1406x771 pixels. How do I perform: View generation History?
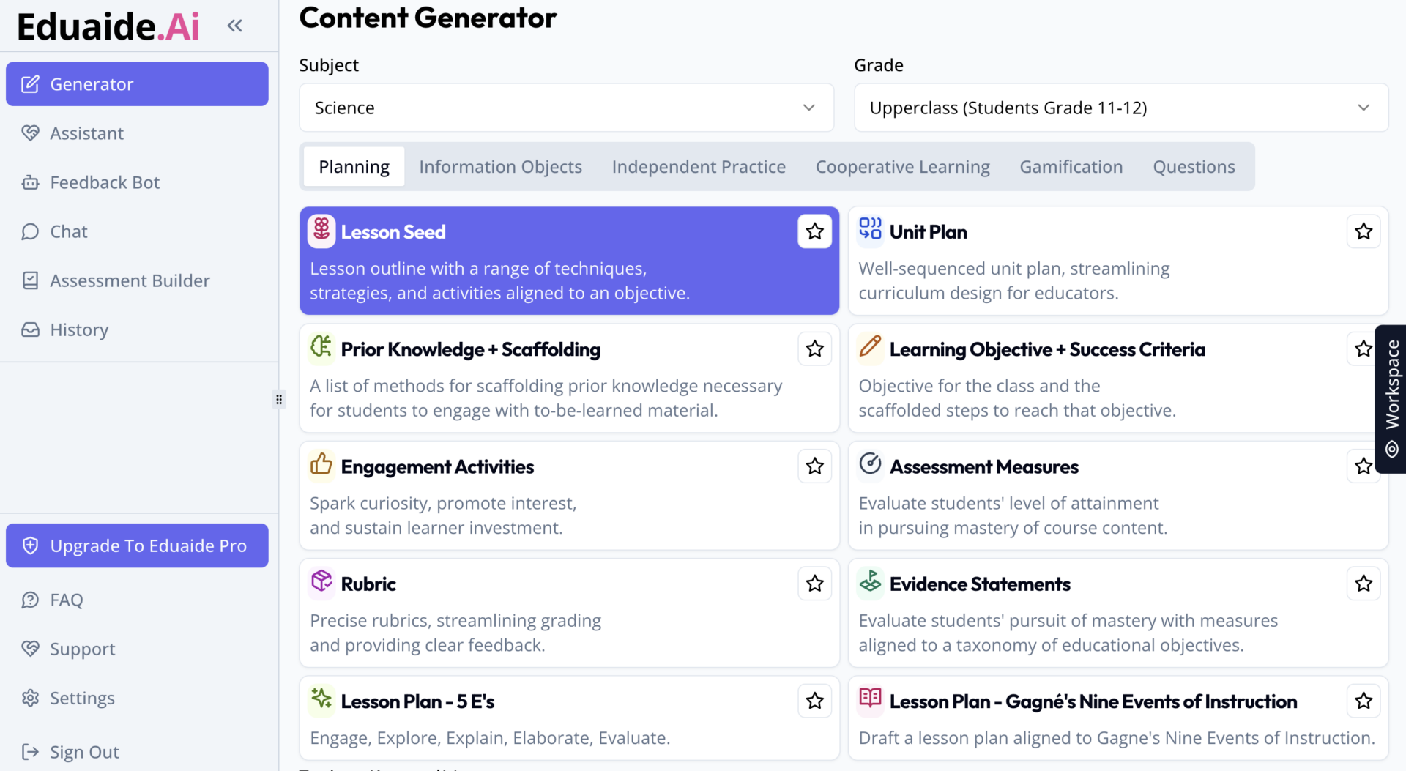click(30, 329)
